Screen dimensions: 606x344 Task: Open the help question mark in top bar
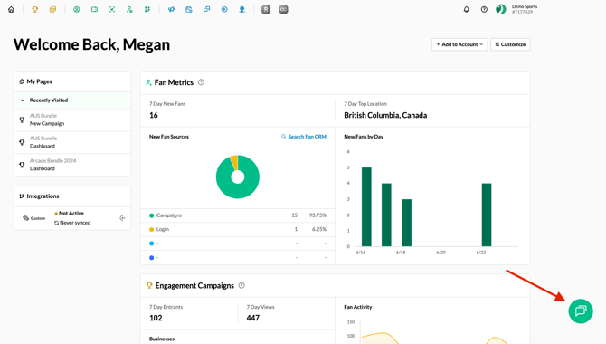coord(484,10)
